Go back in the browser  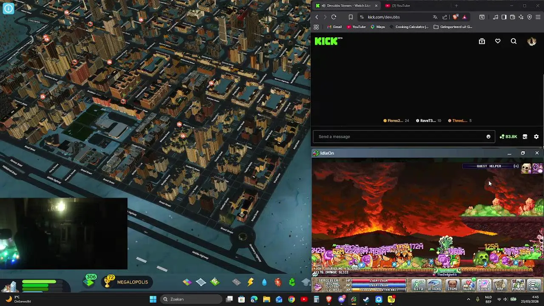pyautogui.click(x=317, y=17)
